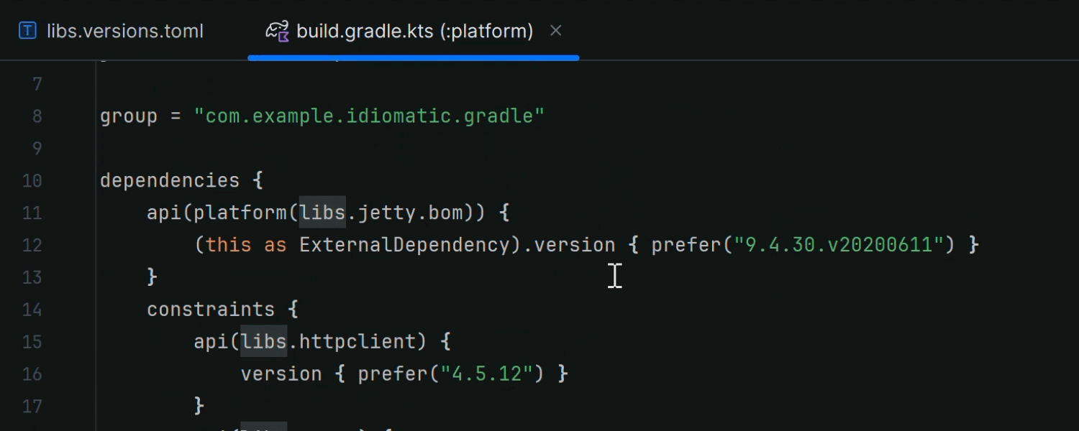Click highlighted libs in libs.httpclient

tap(263, 341)
